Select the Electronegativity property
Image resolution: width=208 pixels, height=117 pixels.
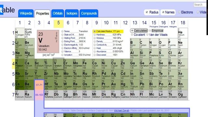(62, 45)
